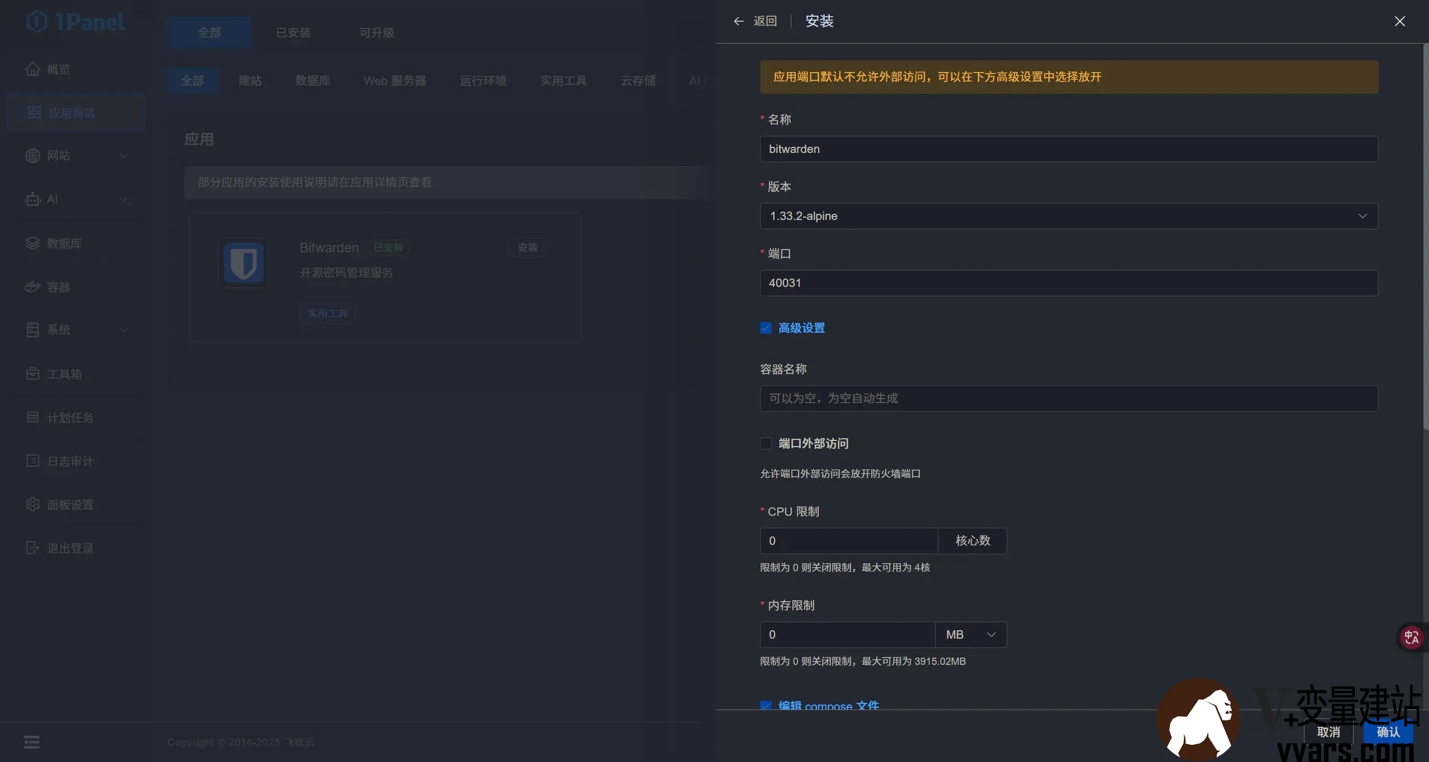1429x762 pixels.
Task: Click the back arrow icon in install drawer
Action: point(739,21)
